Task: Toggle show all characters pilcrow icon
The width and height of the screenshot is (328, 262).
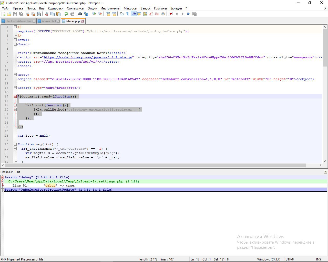Action: pyautogui.click(x=128, y=14)
